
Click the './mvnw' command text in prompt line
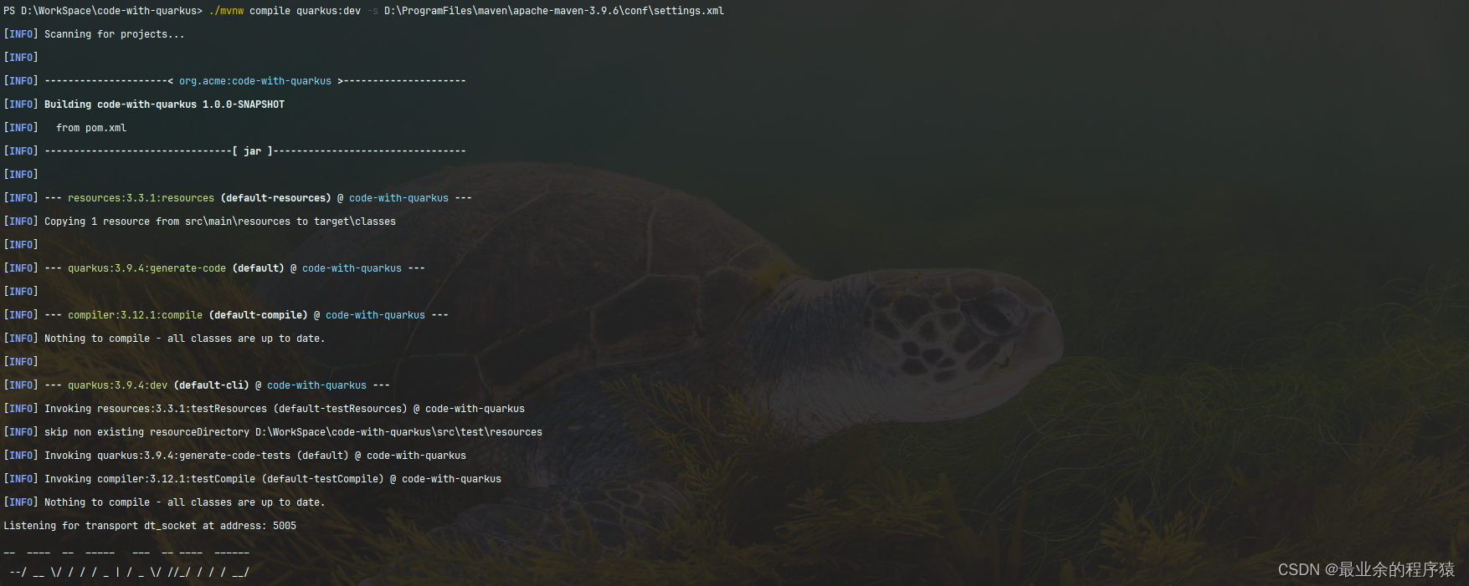click(226, 11)
